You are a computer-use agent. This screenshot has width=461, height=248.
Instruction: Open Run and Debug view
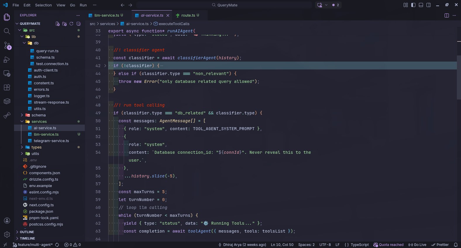click(x=7, y=60)
